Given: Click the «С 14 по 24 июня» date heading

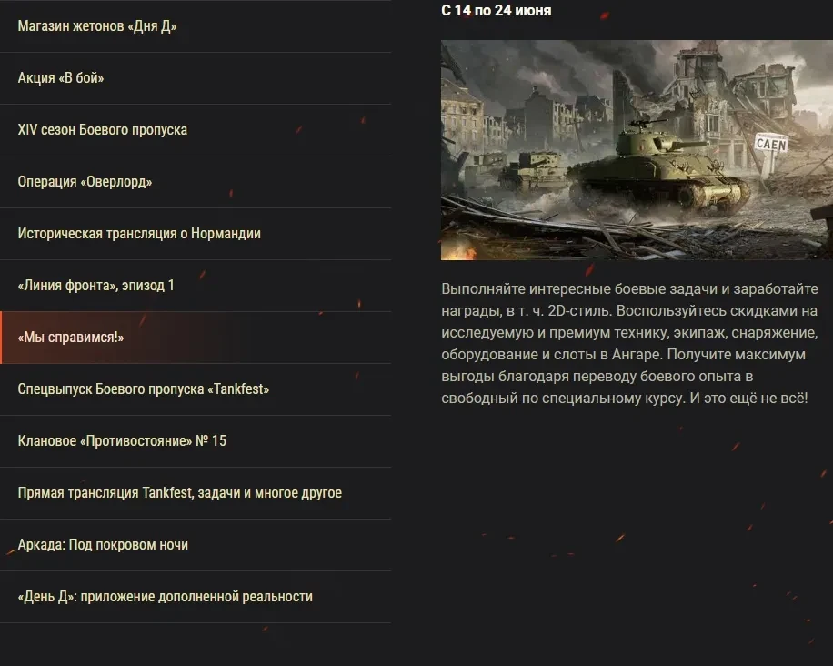Looking at the screenshot, I should click(497, 10).
